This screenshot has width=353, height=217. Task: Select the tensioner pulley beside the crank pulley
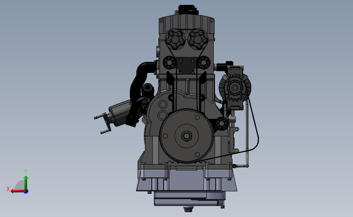click(221, 123)
